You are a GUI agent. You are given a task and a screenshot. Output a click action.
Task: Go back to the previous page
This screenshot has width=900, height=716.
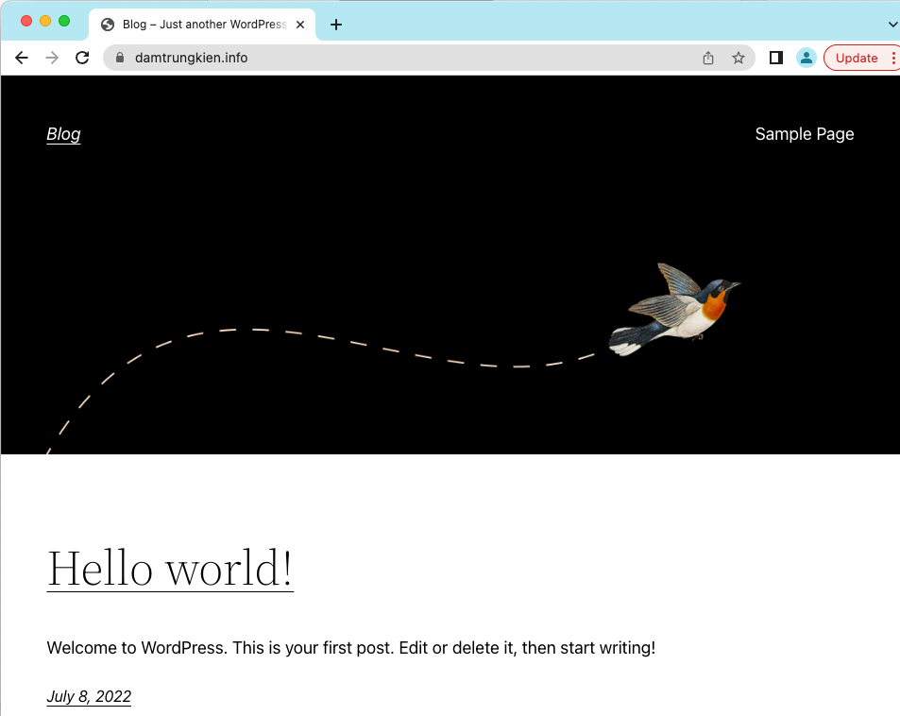click(x=22, y=58)
